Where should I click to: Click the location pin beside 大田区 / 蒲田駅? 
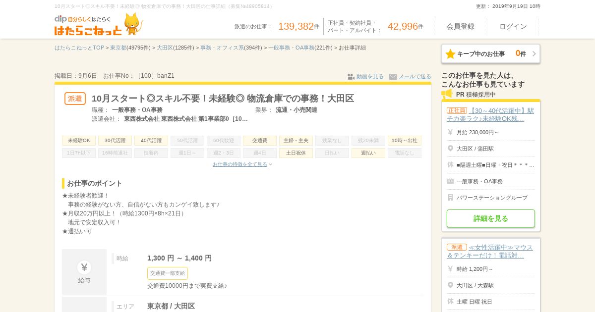[450, 149]
